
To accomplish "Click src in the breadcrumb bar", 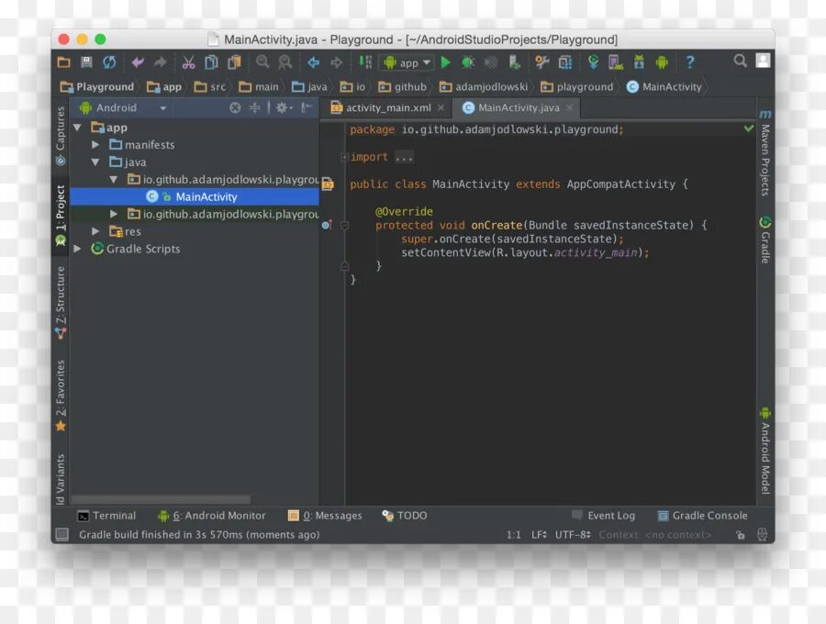I will (x=210, y=87).
